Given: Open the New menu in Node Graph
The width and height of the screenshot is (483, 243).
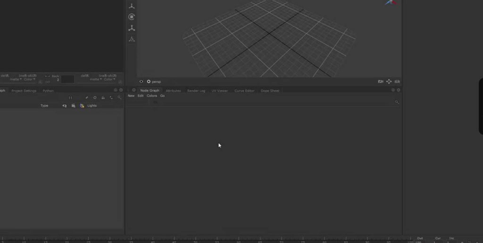Looking at the screenshot, I should pos(131,96).
